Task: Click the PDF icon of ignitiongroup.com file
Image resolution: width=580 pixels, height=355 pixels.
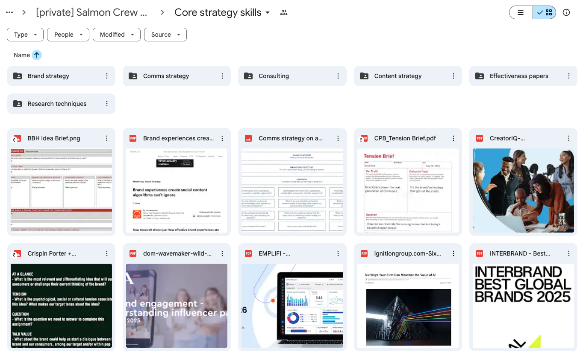Action: pos(364,253)
